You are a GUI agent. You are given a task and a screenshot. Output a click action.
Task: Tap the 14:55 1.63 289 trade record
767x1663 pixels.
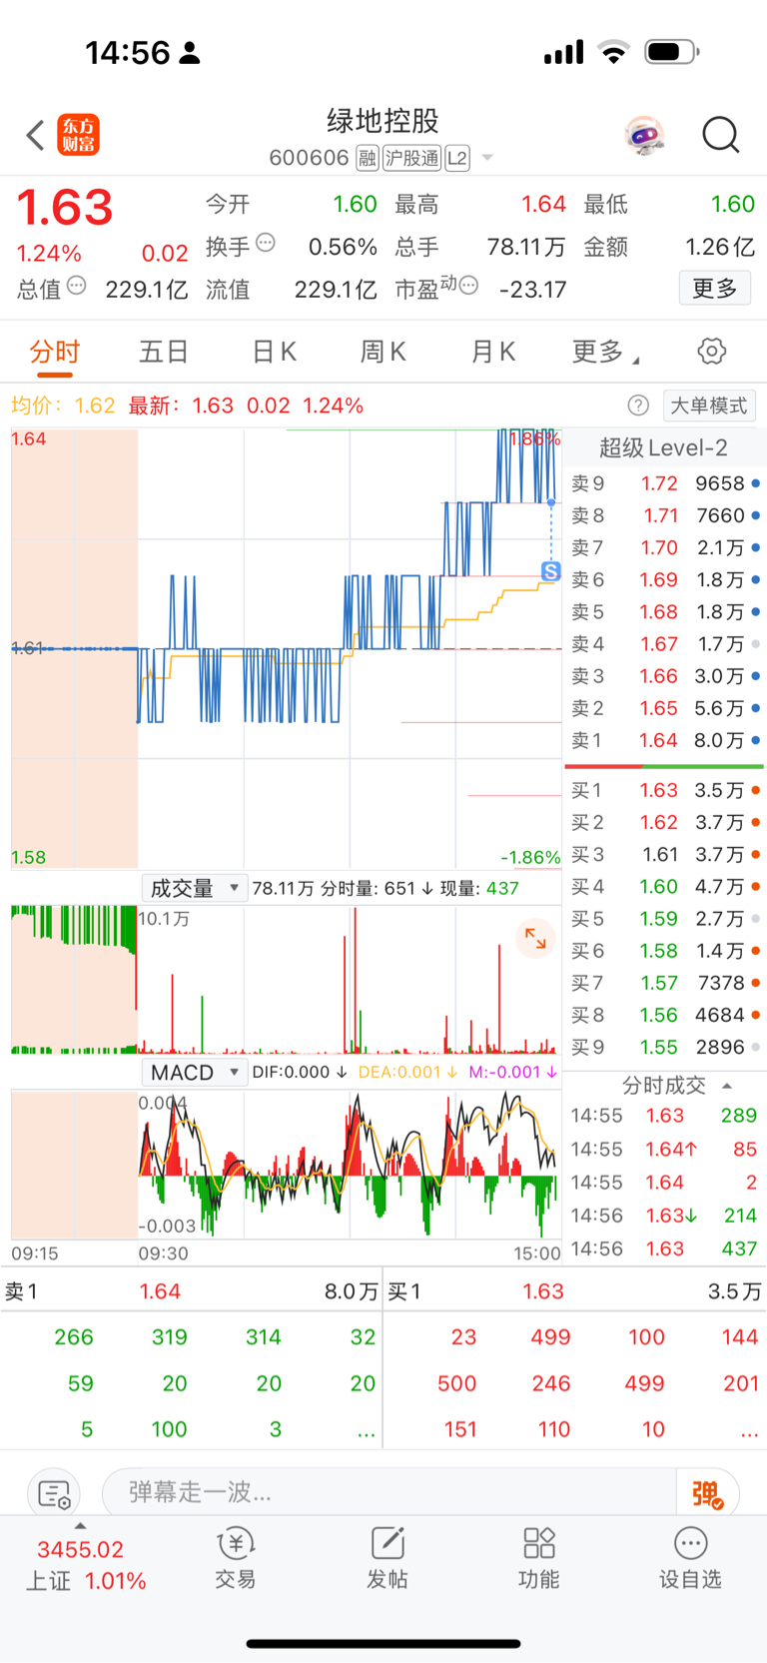point(665,1116)
